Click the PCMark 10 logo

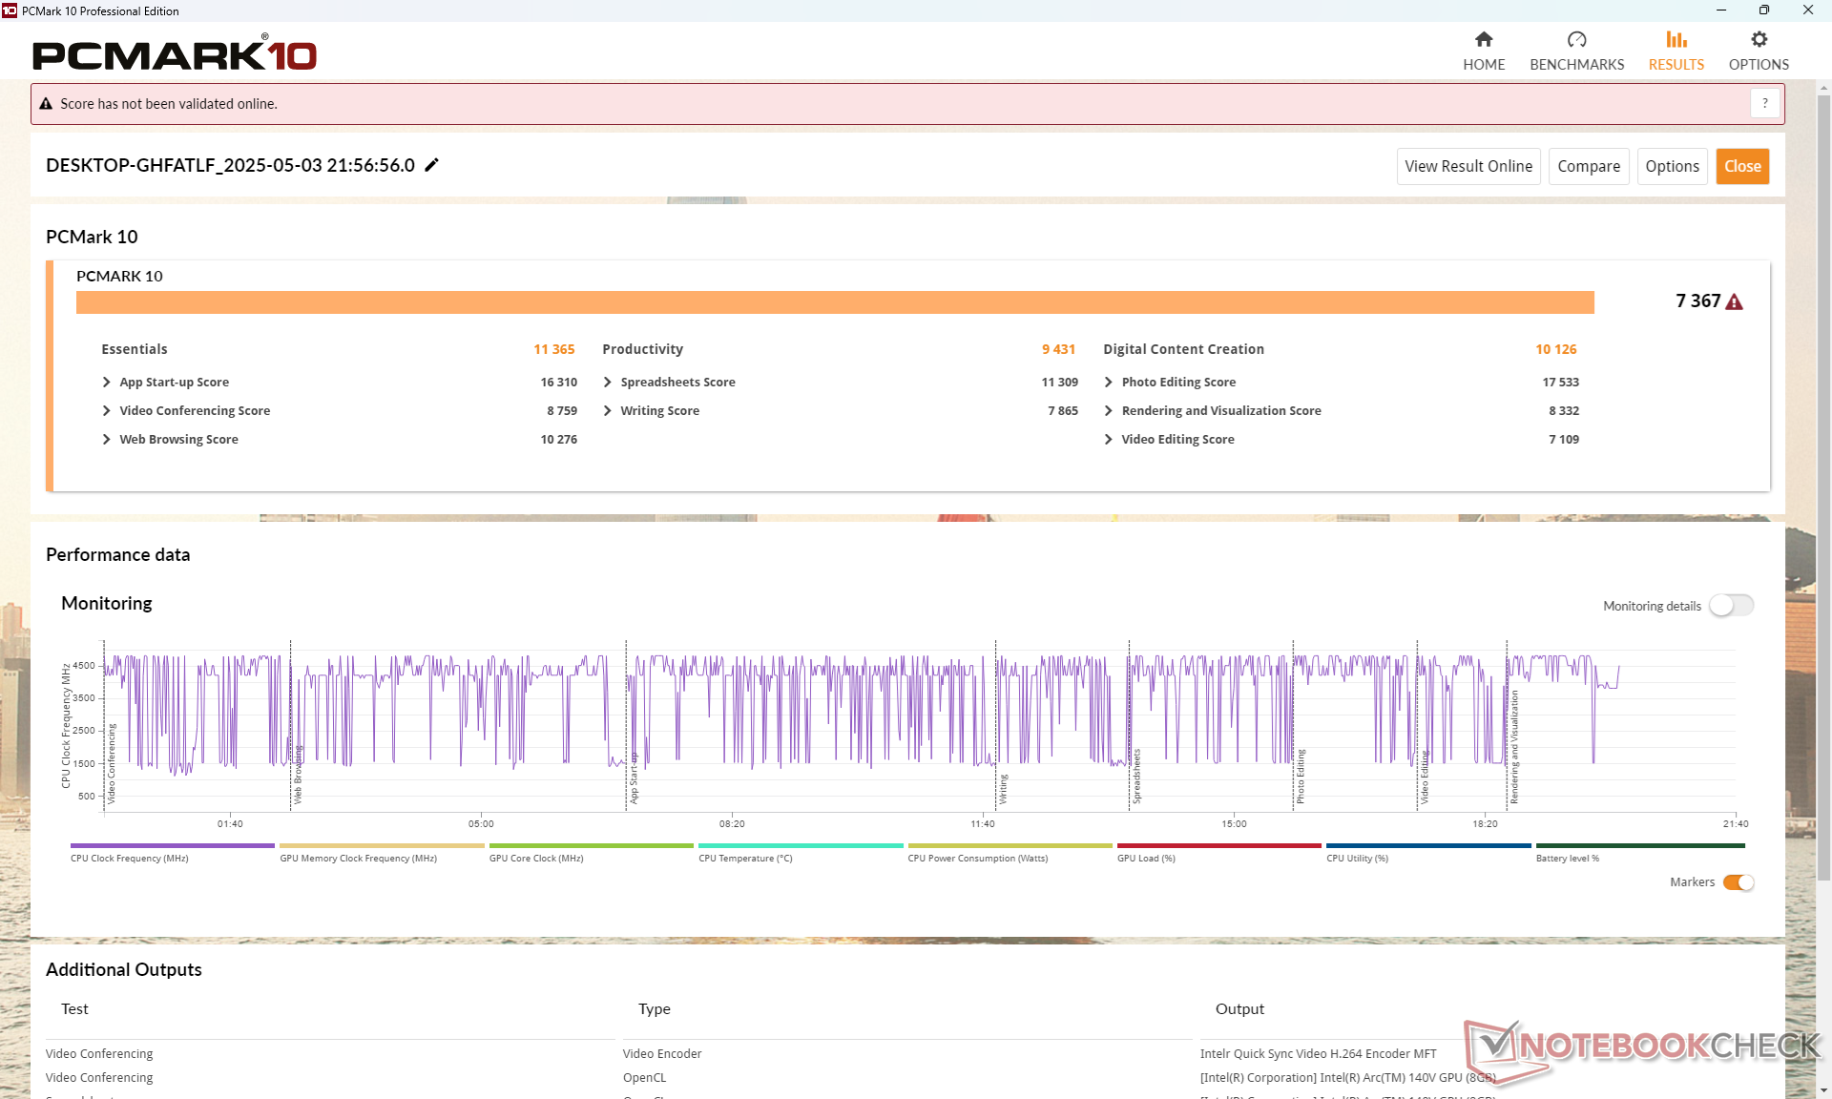(x=175, y=54)
